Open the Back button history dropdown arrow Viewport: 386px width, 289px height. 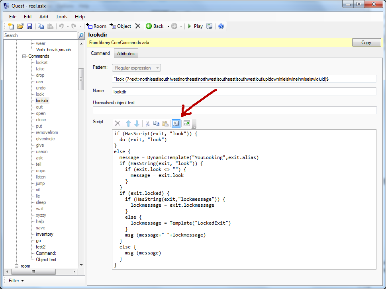[168, 26]
